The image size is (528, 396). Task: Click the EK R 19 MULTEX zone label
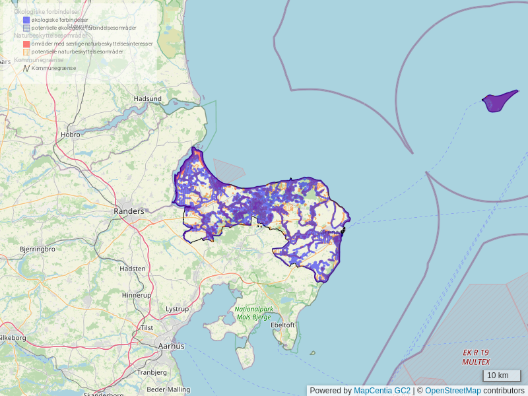click(476, 357)
